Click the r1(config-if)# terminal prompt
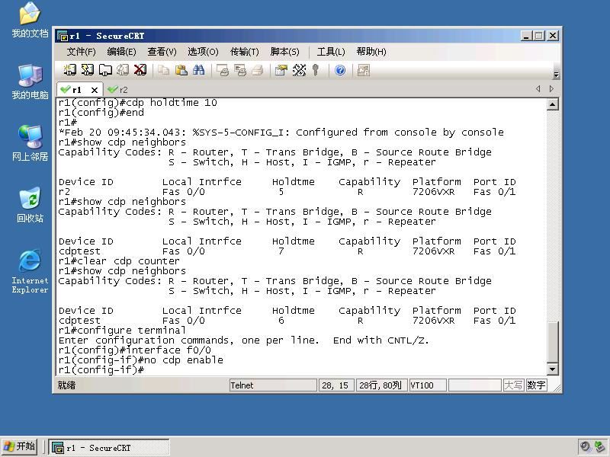 (101, 370)
